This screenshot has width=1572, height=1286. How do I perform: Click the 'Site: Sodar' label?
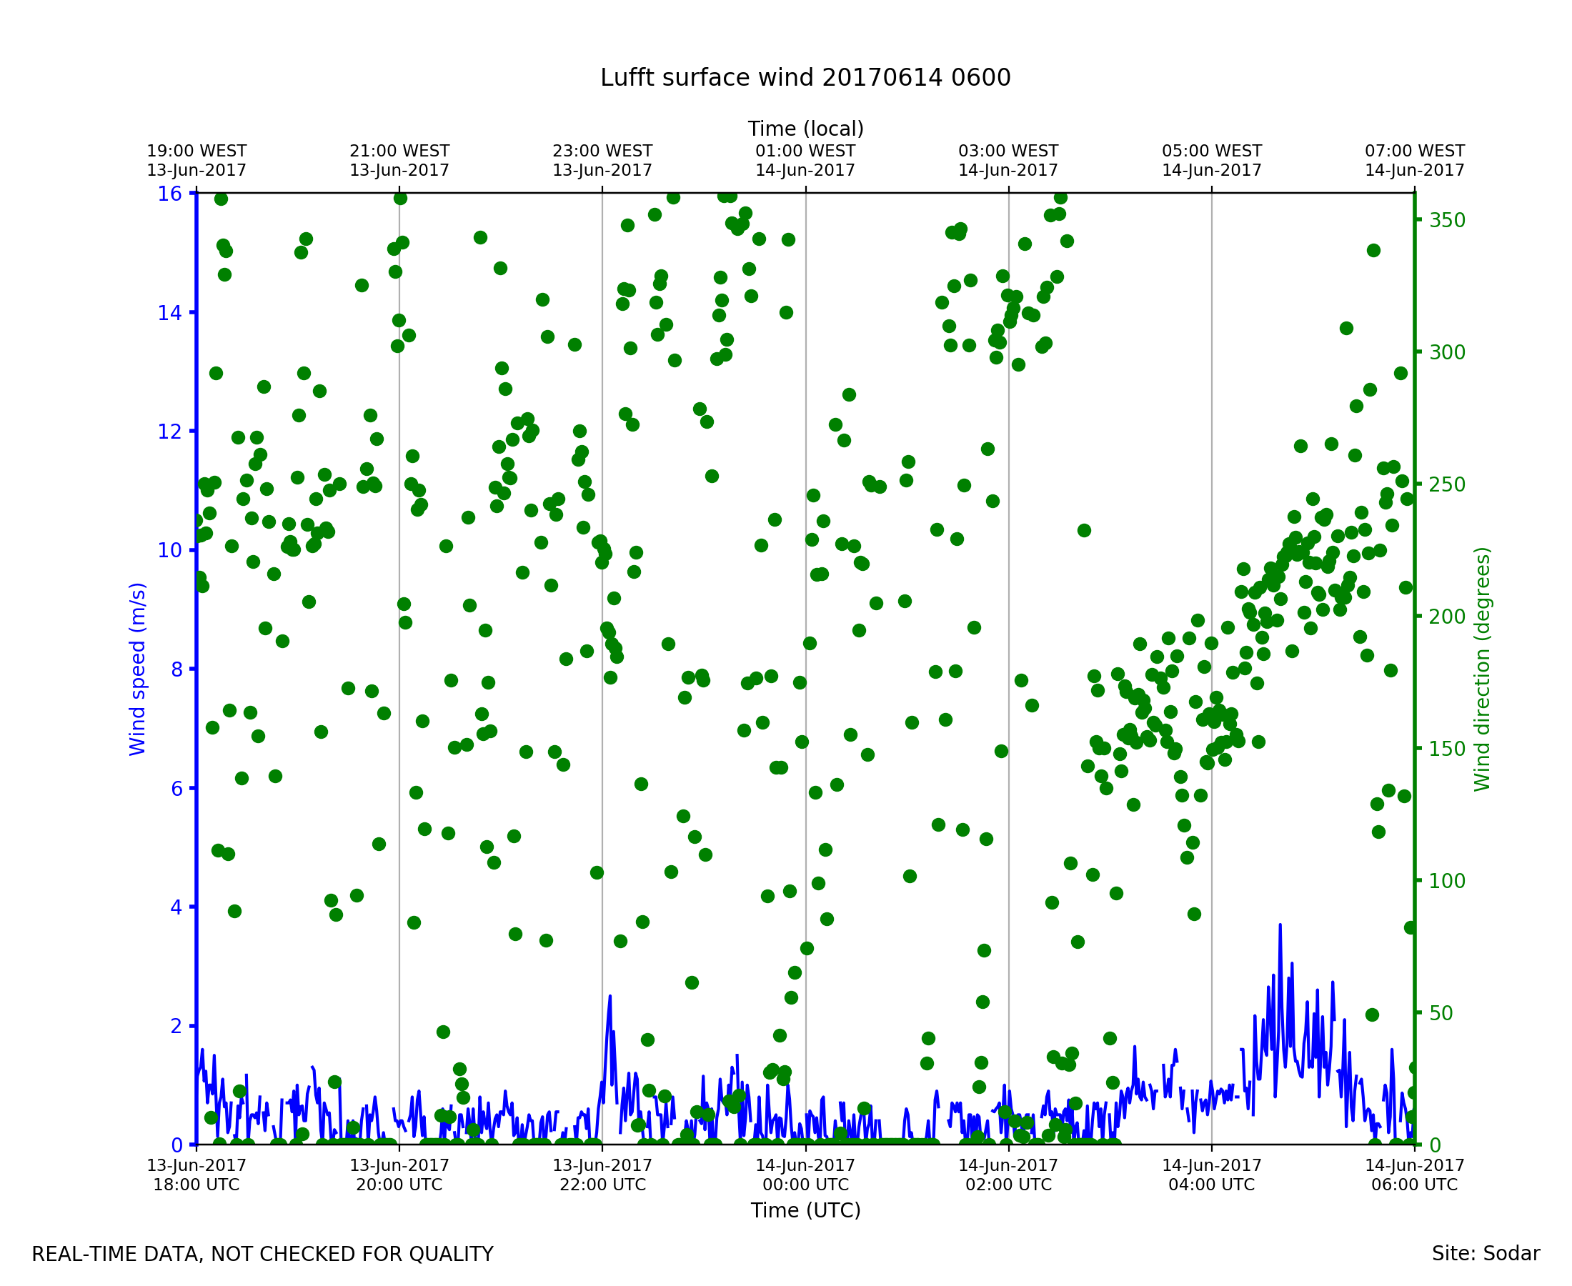[1486, 1254]
